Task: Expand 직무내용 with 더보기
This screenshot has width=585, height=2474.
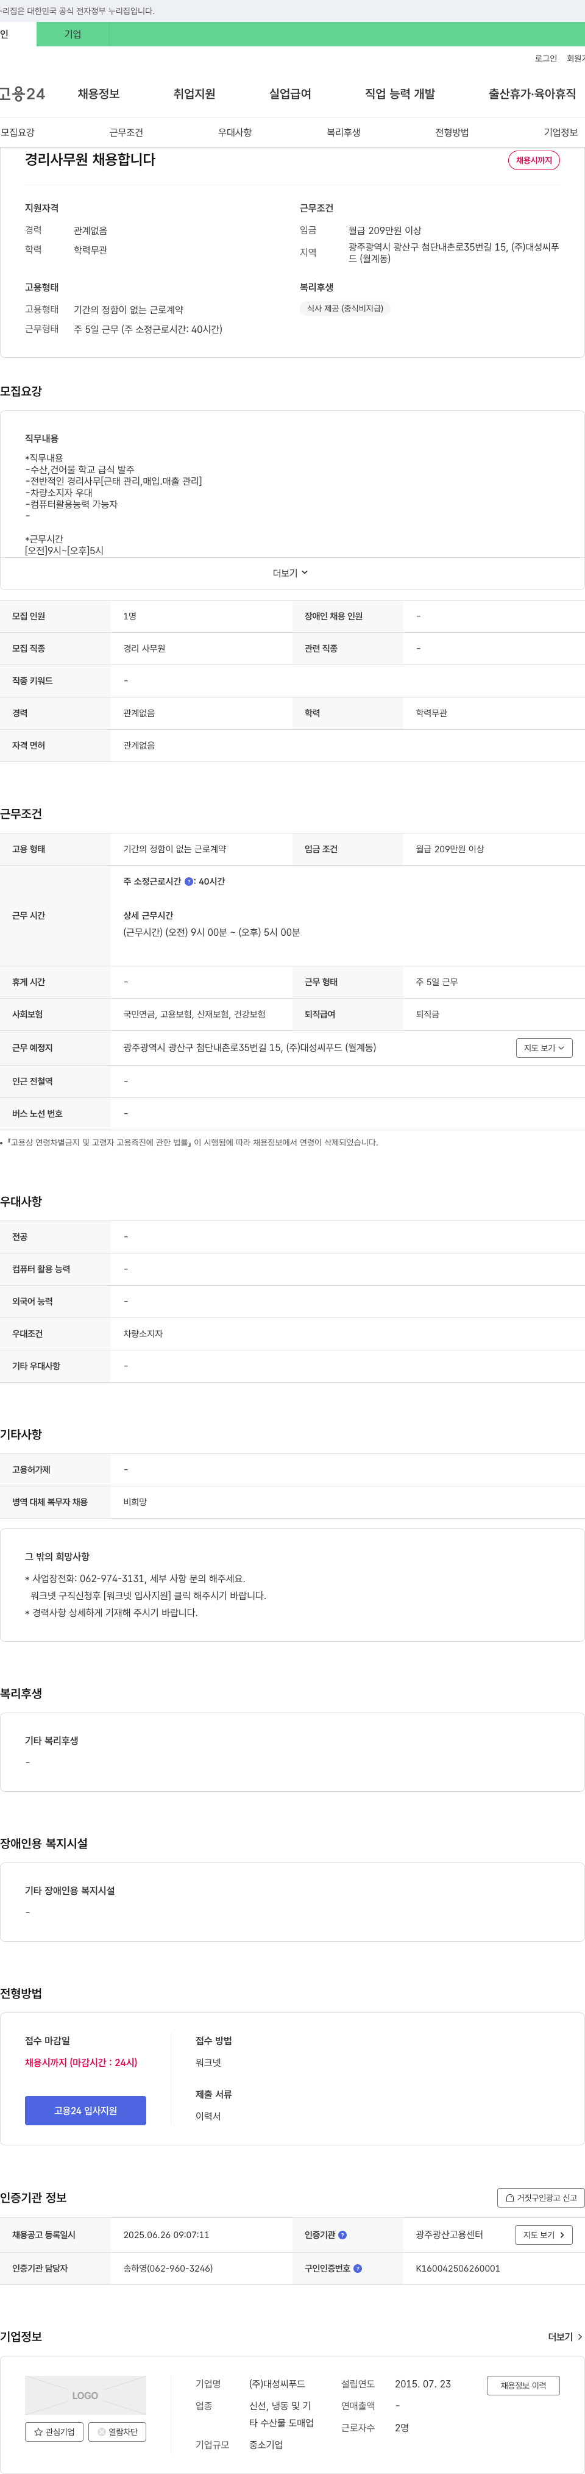Action: click(x=290, y=573)
